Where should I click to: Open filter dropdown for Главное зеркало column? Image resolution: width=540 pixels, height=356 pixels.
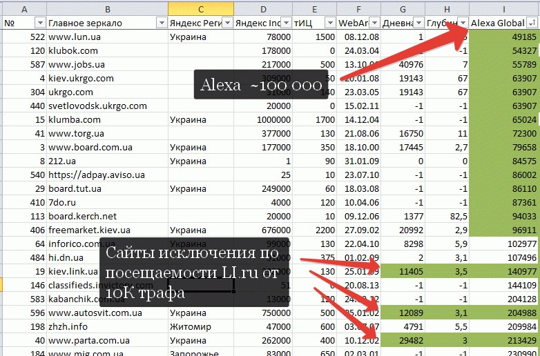coord(162,23)
